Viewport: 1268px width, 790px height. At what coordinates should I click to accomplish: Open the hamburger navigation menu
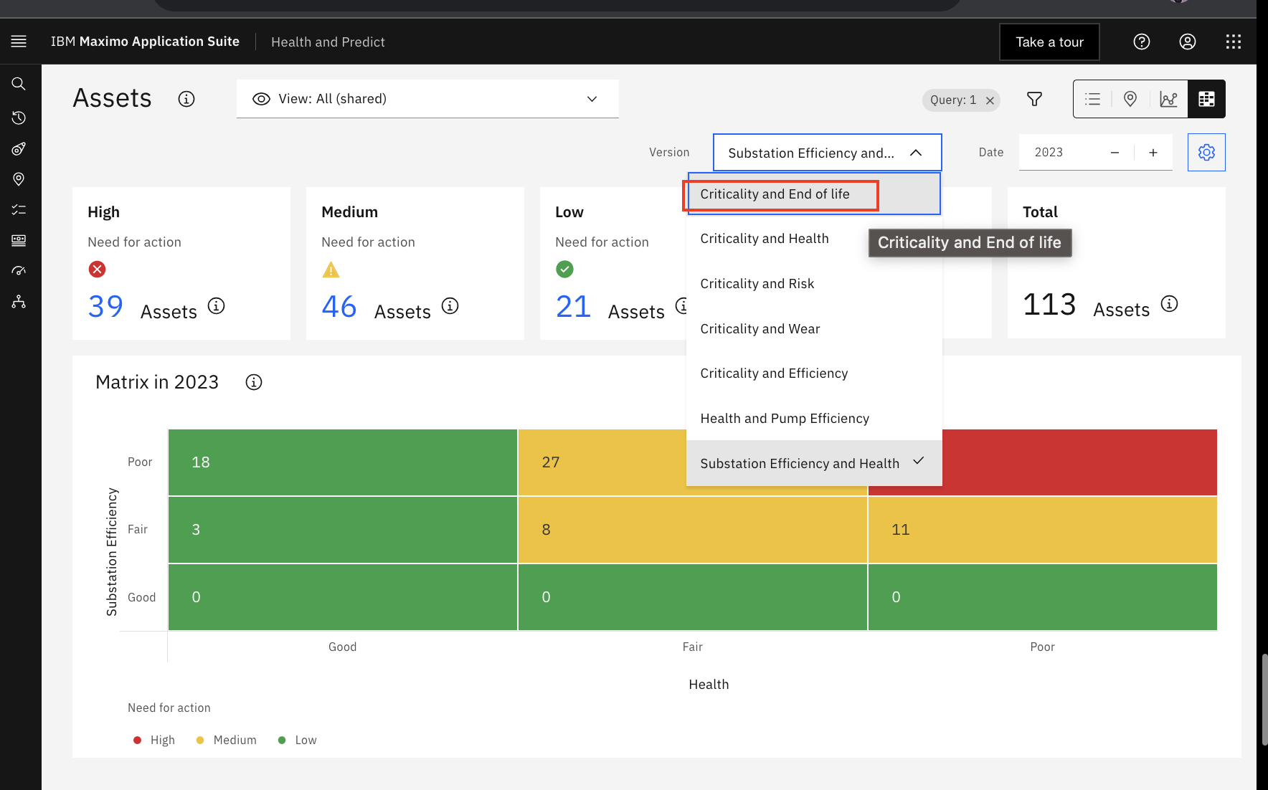pos(19,42)
